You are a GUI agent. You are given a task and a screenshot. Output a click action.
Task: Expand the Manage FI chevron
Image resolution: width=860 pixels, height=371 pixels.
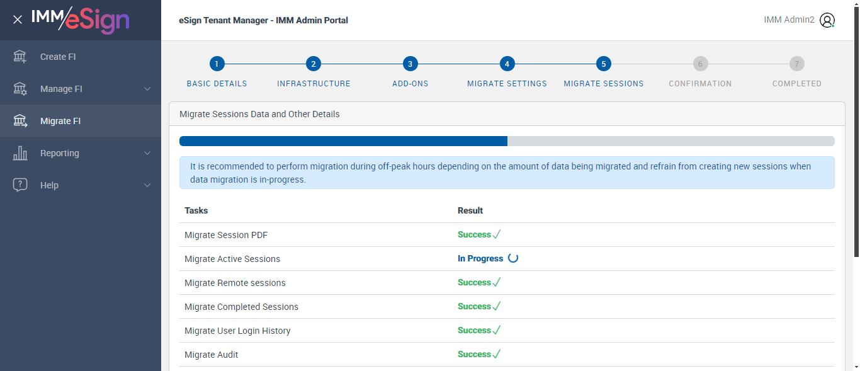coord(147,89)
